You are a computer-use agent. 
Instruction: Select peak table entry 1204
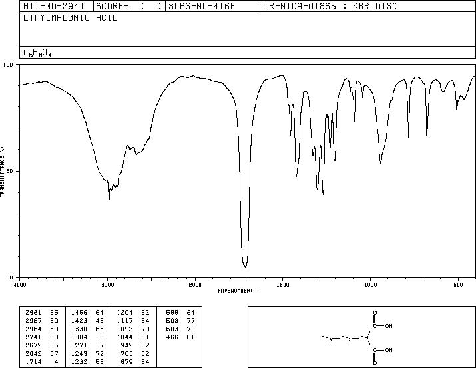click(133, 313)
